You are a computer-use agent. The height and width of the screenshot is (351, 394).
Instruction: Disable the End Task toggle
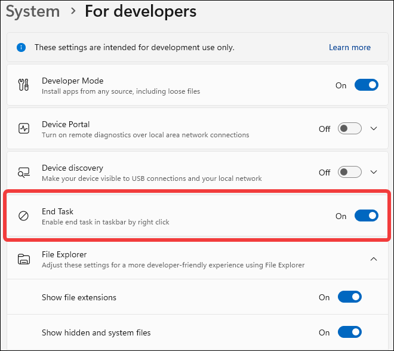point(367,215)
